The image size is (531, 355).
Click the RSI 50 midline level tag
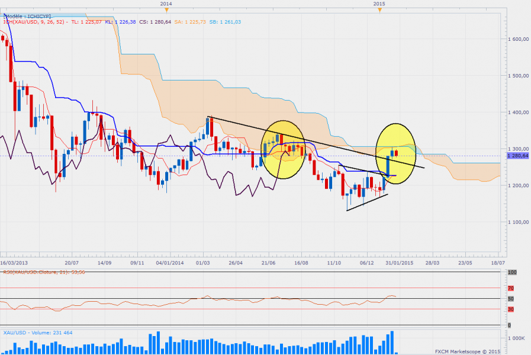click(x=511, y=299)
